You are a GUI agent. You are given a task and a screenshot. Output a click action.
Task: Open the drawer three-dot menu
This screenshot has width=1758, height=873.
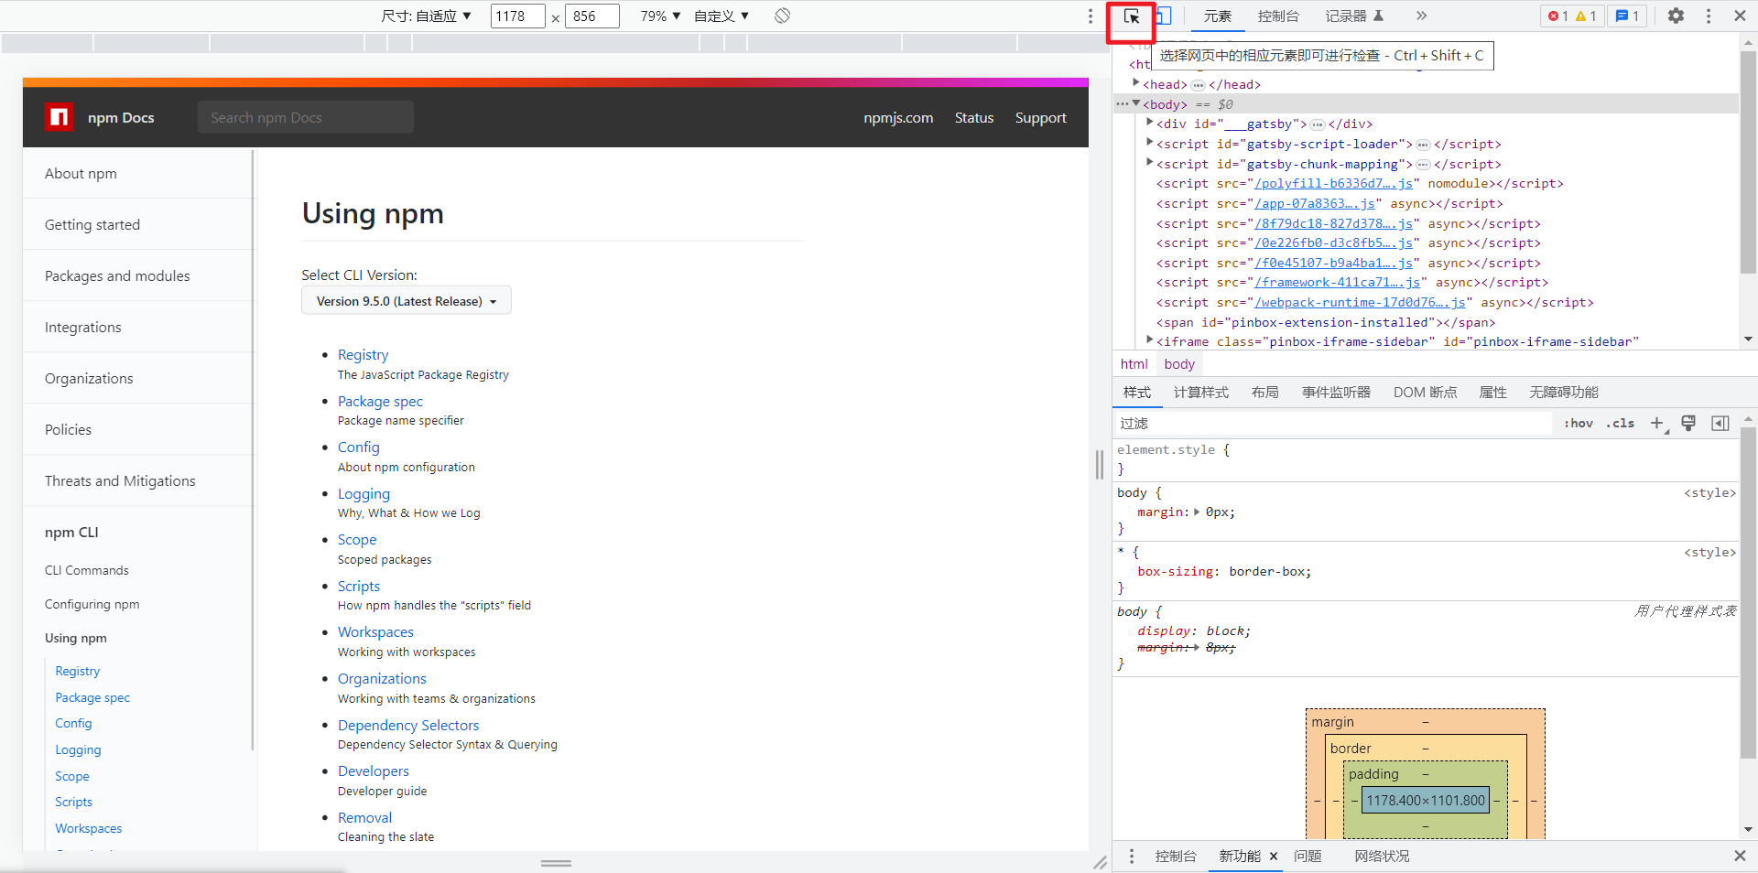tap(1132, 856)
